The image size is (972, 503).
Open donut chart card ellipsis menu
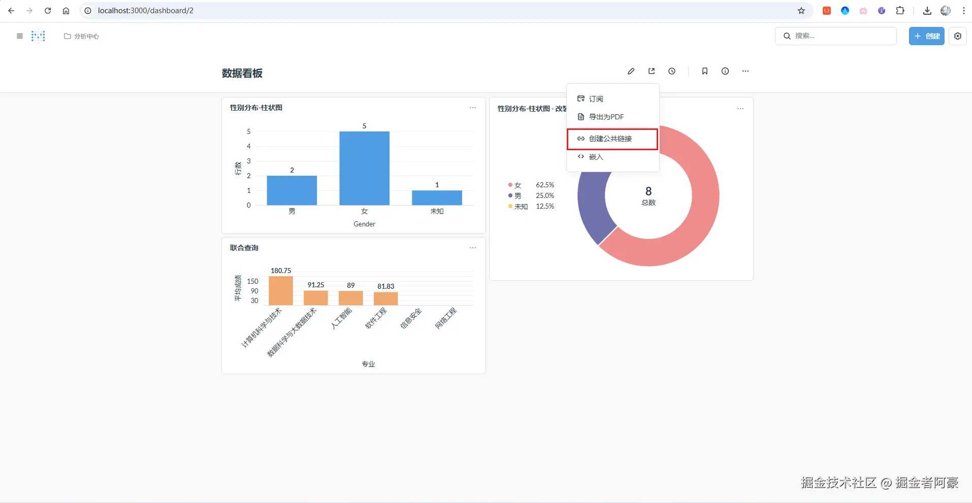(x=740, y=109)
